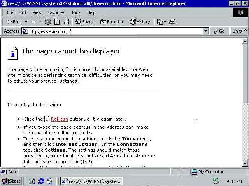Open the Help menu
Viewport: 249px width, 186px height.
click(x=91, y=12)
